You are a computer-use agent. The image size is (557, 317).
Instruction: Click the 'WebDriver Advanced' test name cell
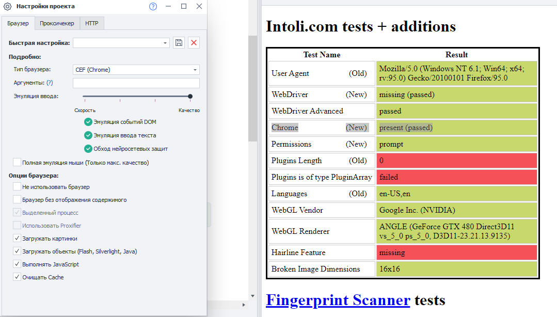tap(322, 111)
